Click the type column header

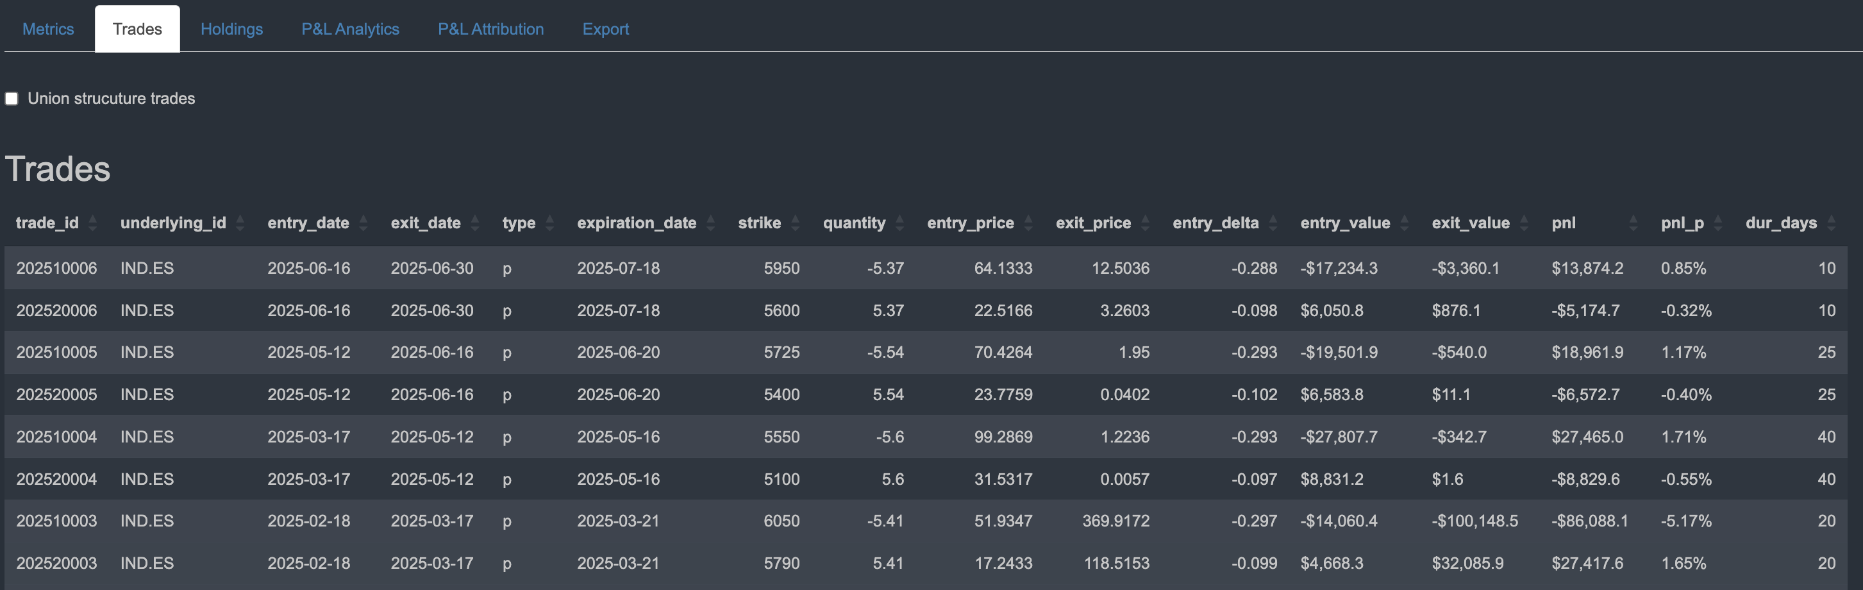pyautogui.click(x=519, y=223)
